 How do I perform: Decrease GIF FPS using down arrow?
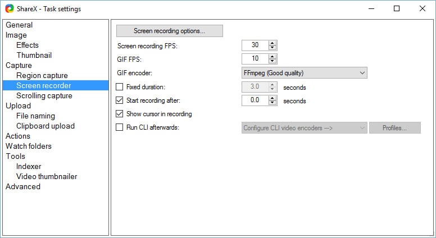(272, 61)
